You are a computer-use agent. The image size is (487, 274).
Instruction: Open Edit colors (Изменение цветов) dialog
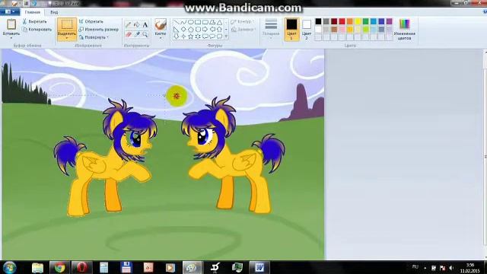coord(404,30)
